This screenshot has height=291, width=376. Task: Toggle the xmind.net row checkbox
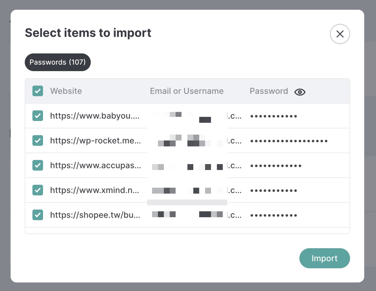coord(38,190)
